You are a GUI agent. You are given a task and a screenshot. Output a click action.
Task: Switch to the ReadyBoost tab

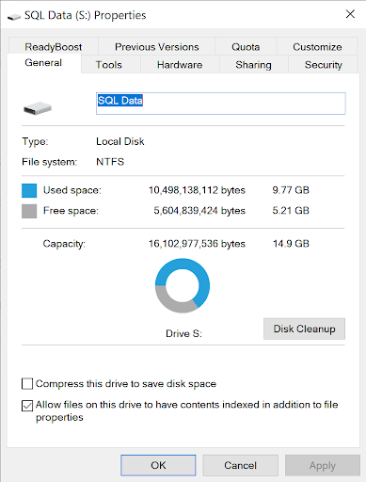(54, 47)
